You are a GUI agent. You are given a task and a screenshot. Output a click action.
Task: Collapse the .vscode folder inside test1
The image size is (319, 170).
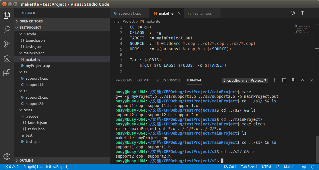click(62, 116)
